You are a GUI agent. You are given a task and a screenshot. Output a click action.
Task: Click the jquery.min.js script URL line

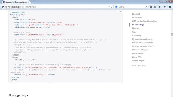pos(56,67)
